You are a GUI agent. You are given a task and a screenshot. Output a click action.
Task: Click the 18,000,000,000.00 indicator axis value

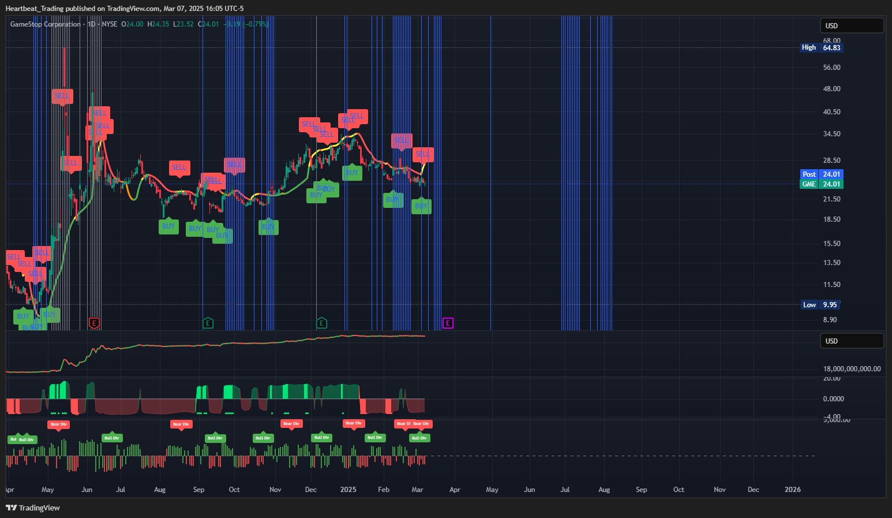coord(852,369)
